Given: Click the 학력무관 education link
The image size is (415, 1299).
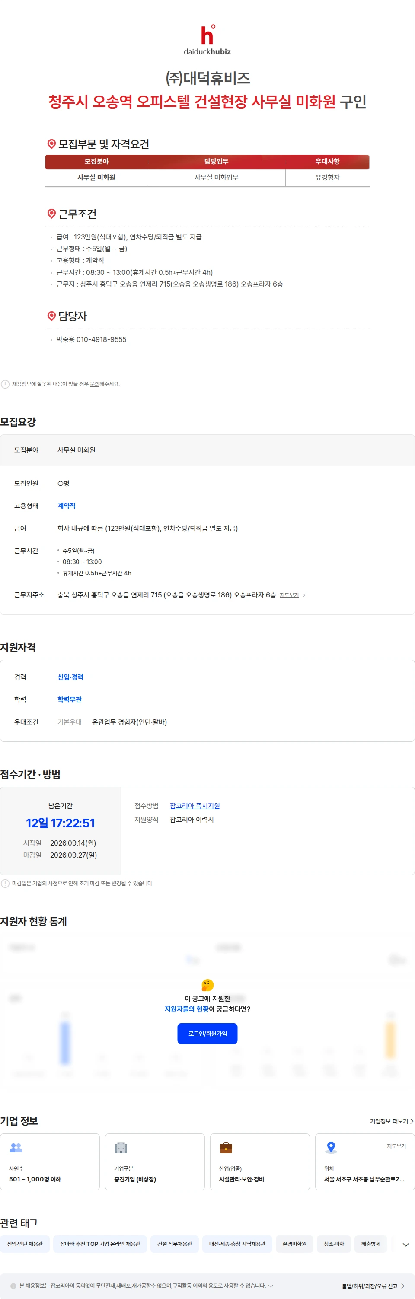Looking at the screenshot, I should coord(70,699).
